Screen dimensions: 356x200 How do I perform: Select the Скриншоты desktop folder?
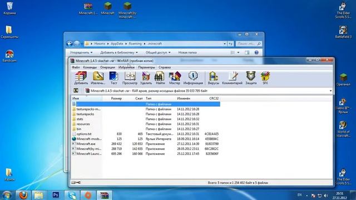pos(9,32)
